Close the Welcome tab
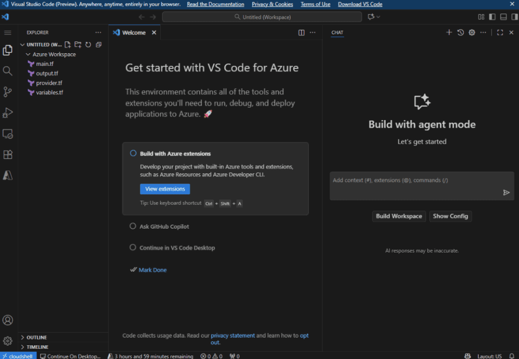The width and height of the screenshot is (519, 359). [154, 32]
